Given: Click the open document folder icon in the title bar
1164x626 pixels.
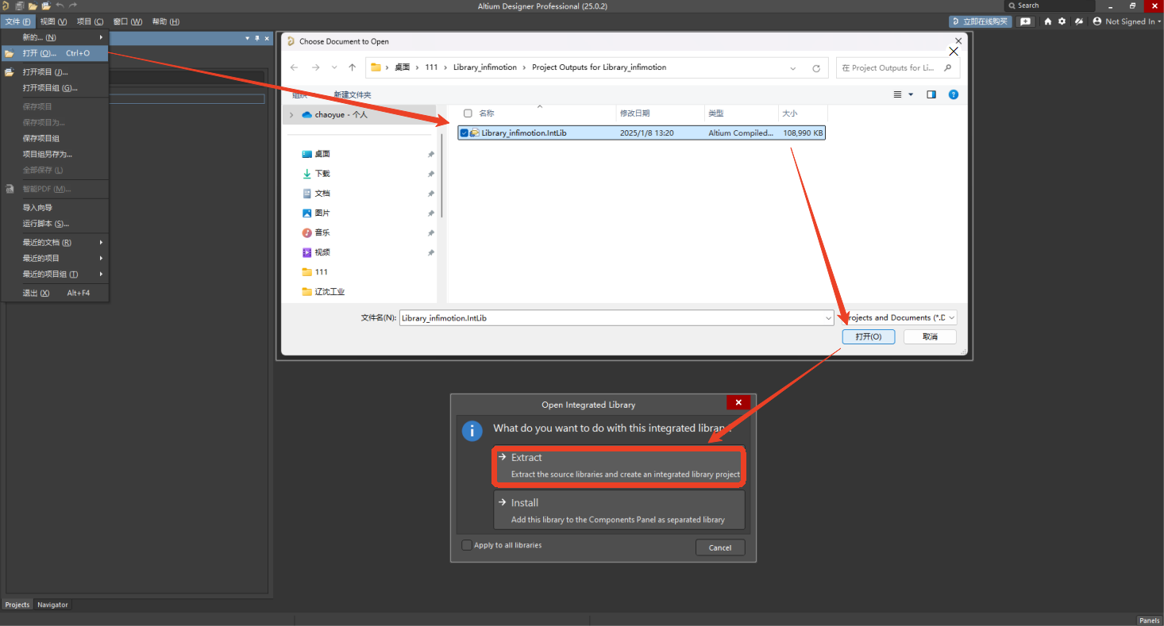Looking at the screenshot, I should coord(33,6).
